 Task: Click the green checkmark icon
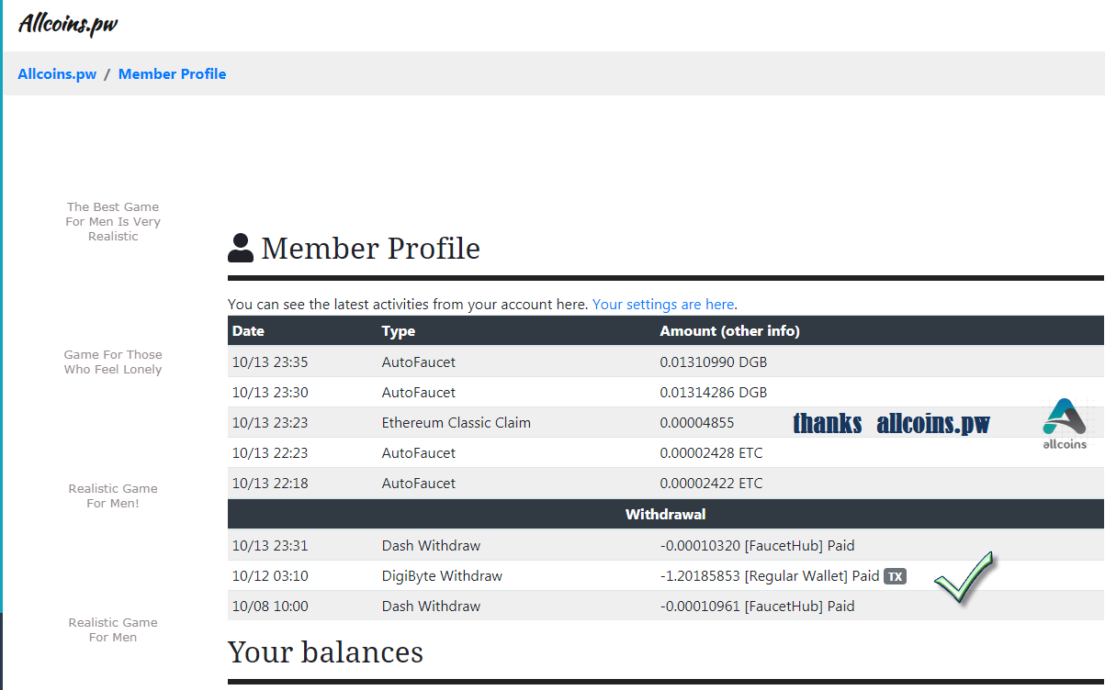(964, 578)
